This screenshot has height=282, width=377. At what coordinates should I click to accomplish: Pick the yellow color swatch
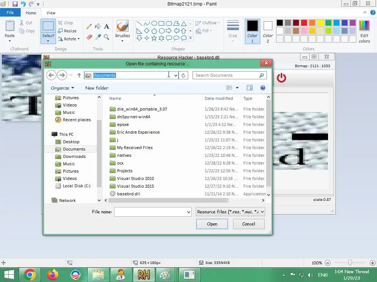[x=320, y=23]
